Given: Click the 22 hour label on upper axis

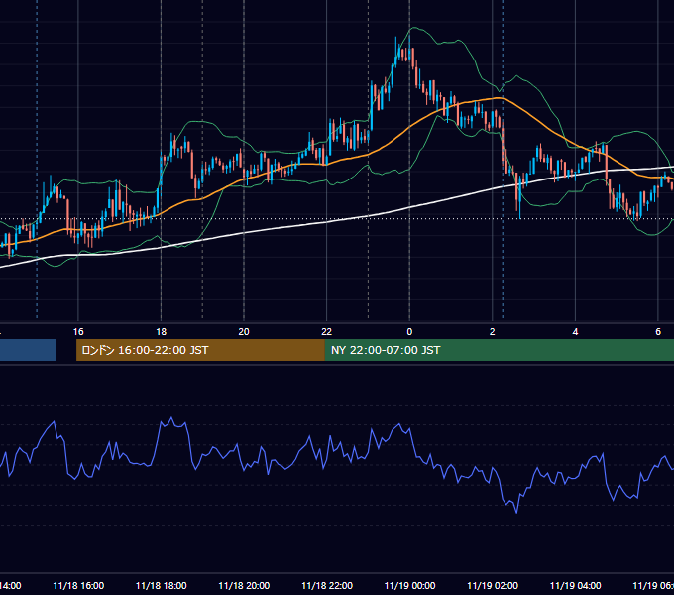Looking at the screenshot, I should tap(327, 332).
